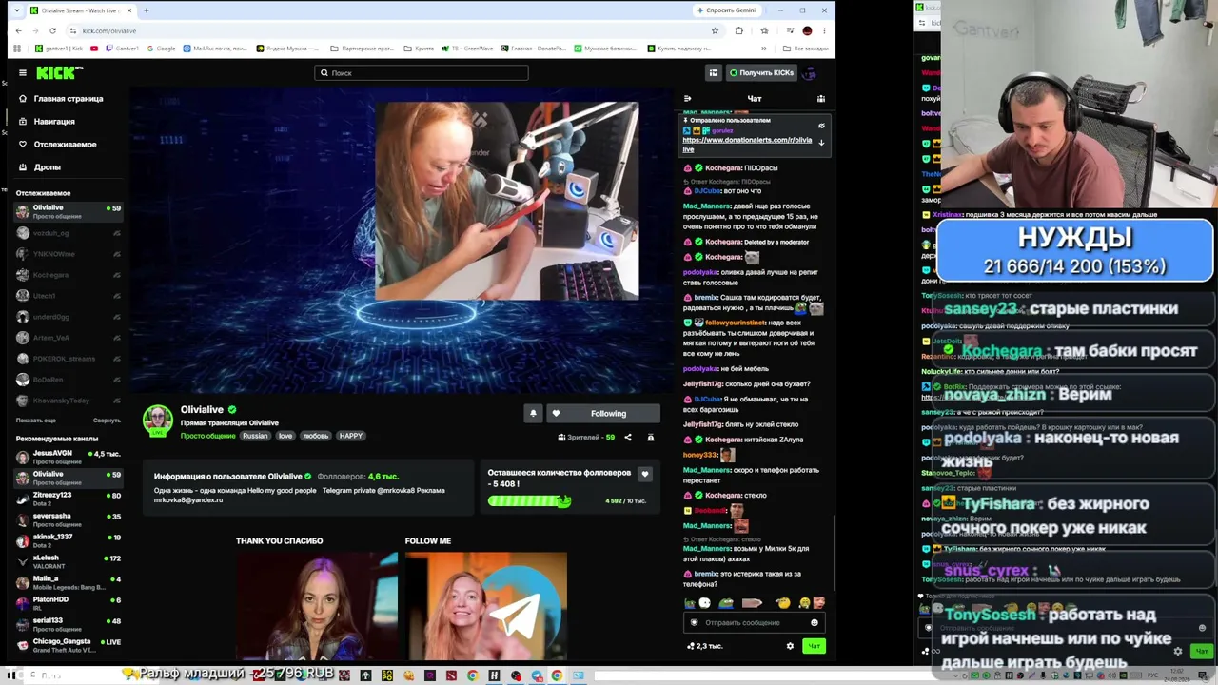The image size is (1218, 685).
Task: Click the Главная страница home icon
Action: point(23,99)
